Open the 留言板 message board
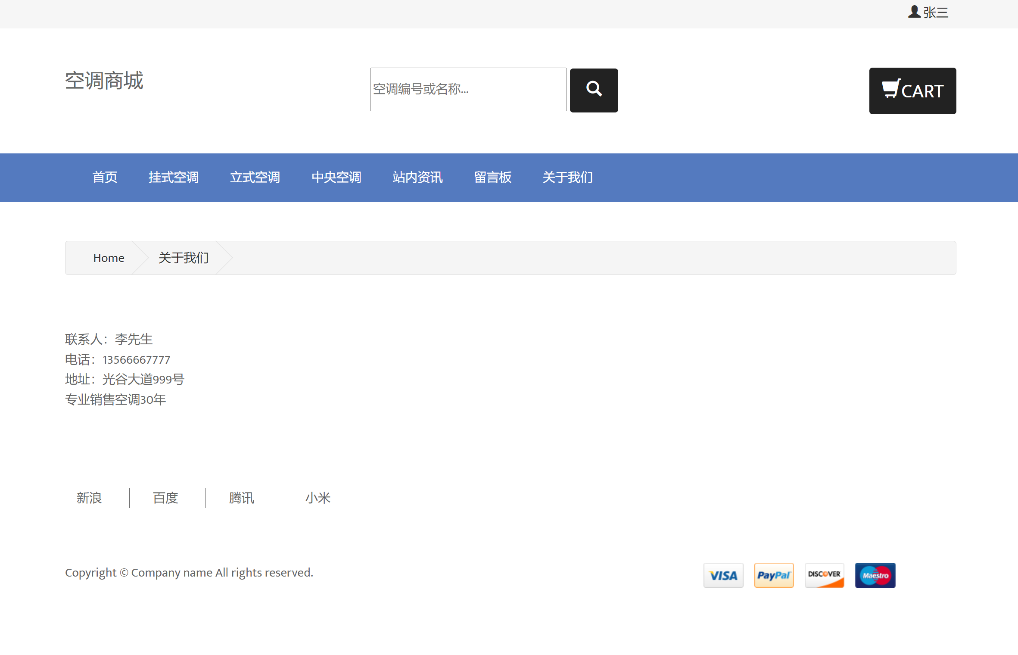1018x655 pixels. click(492, 178)
